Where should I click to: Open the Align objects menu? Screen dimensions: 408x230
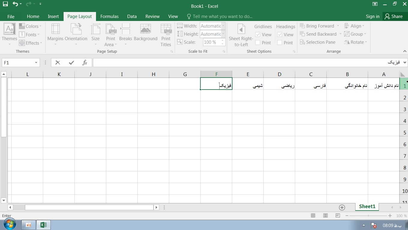[354, 26]
